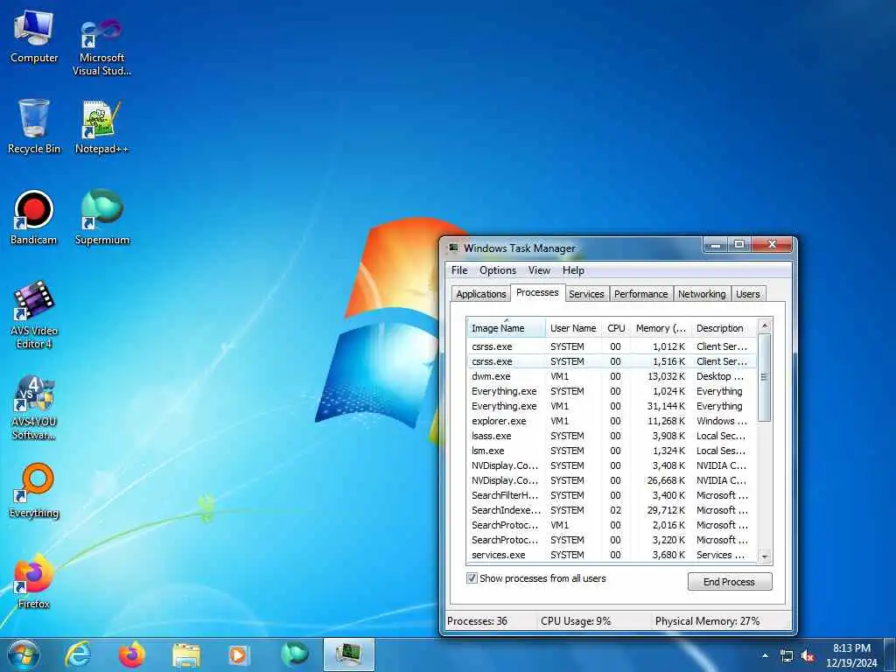Select Everything.exe row with 31,144 K
The width and height of the screenshot is (896, 672).
[612, 406]
